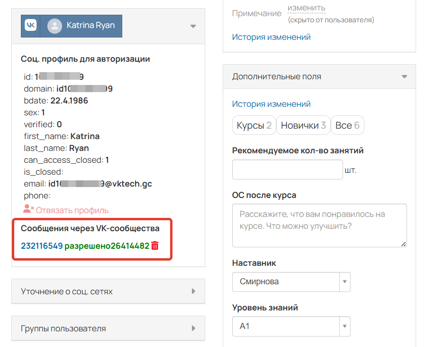
Task: Collapse the Дополнительные поля panel
Action: (405, 76)
